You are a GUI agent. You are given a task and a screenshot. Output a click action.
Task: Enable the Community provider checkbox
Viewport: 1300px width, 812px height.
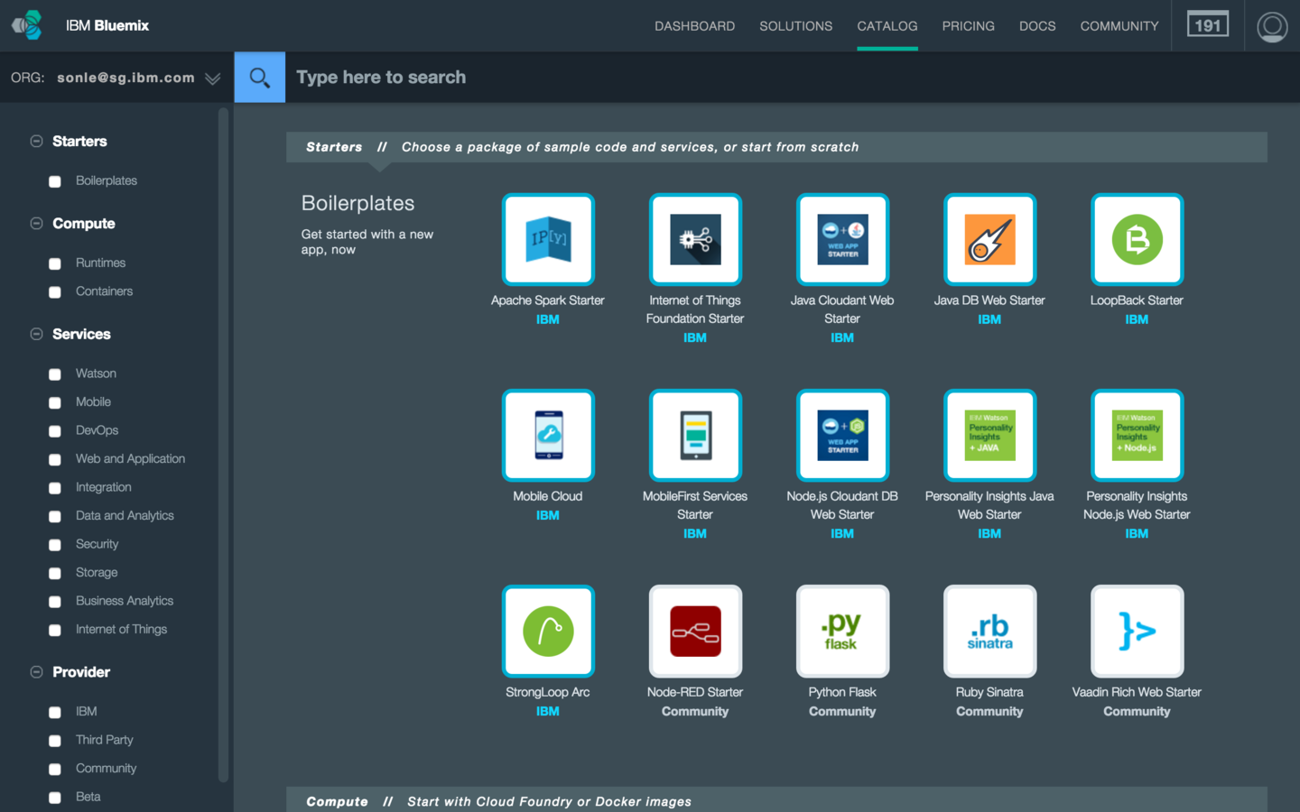click(x=55, y=769)
